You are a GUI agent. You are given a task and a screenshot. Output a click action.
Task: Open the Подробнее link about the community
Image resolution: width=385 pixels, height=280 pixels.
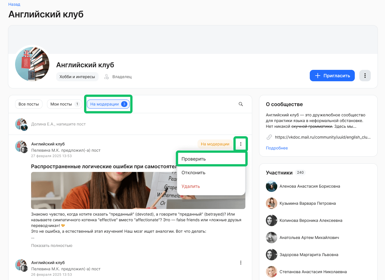pos(277,148)
